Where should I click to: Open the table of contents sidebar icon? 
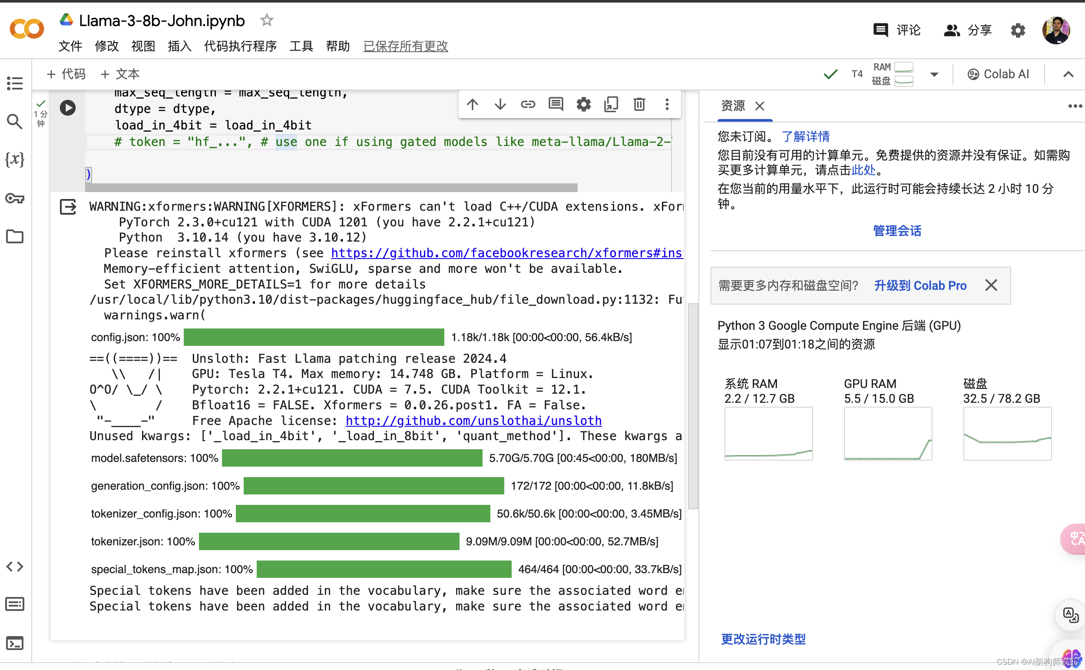pos(15,83)
